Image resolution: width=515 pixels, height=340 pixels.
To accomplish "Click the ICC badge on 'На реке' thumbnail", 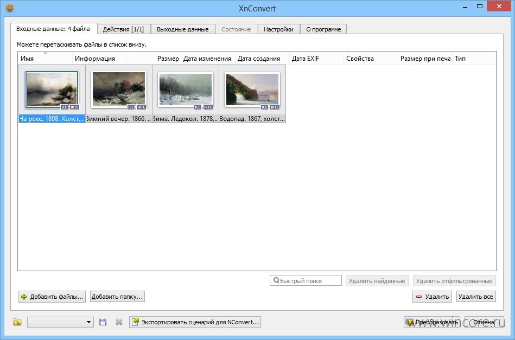I will tap(64, 107).
